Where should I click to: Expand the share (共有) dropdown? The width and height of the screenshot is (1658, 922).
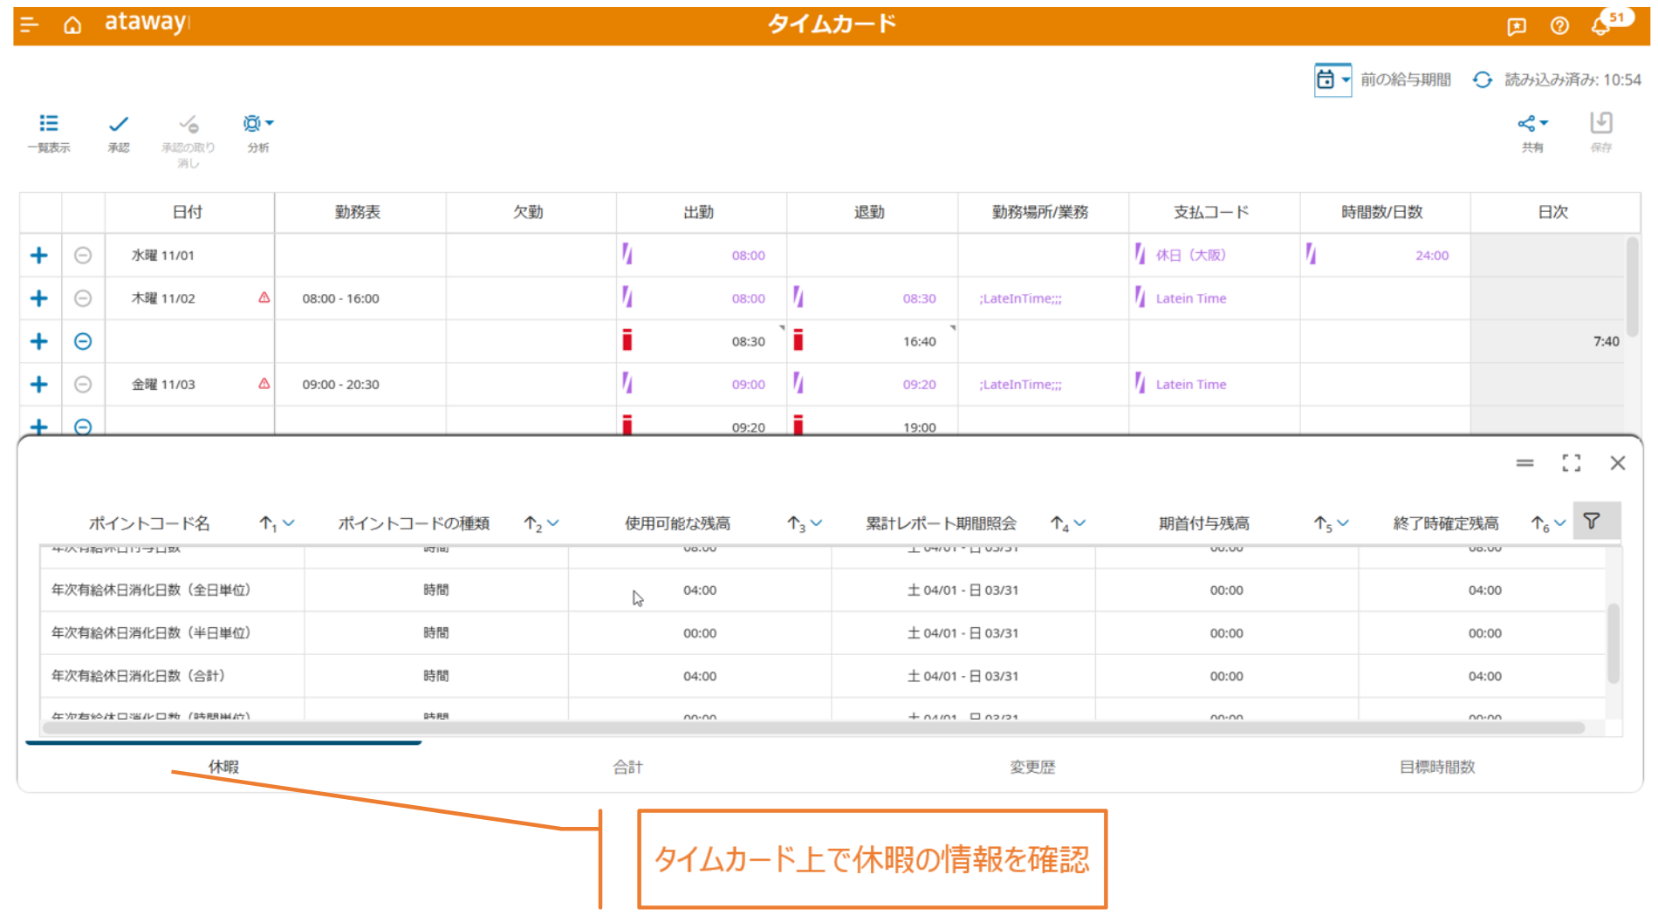1532,124
